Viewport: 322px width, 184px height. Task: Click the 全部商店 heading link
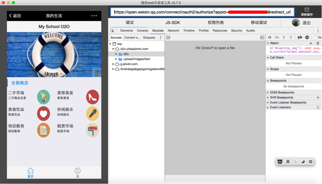(x=20, y=83)
